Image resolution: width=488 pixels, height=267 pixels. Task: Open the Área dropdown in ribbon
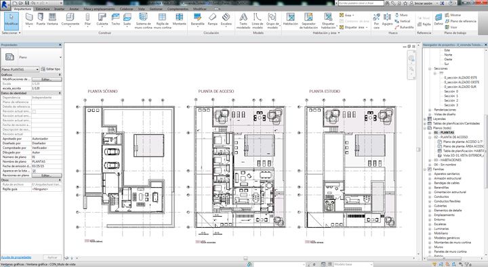coord(347,15)
